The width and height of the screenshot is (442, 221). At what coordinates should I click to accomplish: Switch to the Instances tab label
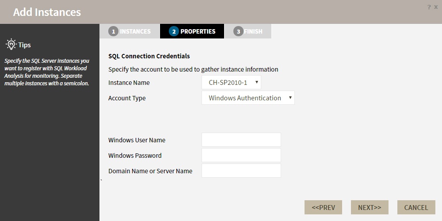[135, 31]
